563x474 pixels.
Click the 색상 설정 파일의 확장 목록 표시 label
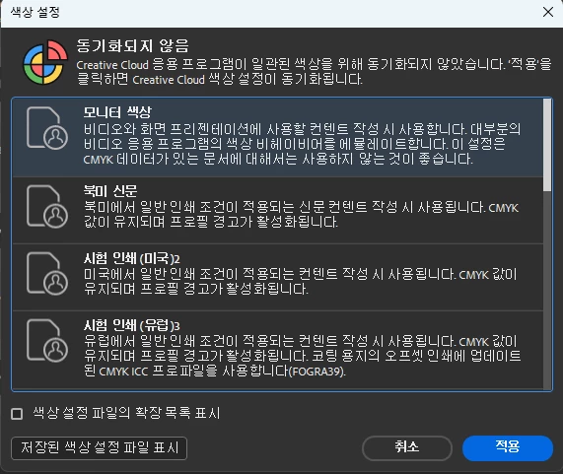coord(126,413)
